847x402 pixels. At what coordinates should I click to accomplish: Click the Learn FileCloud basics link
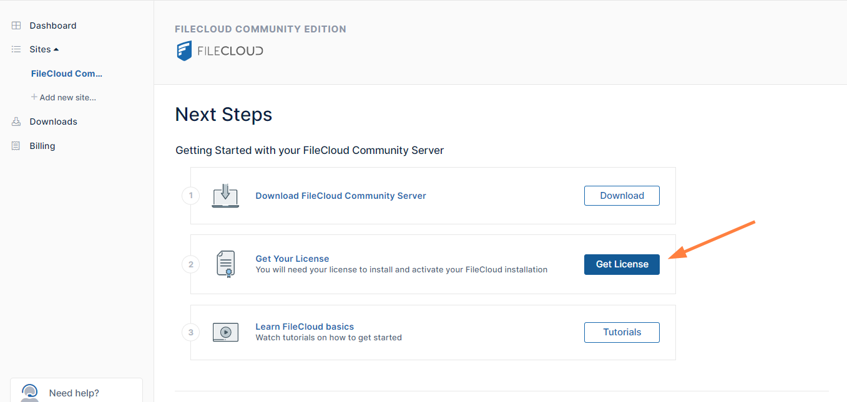click(x=304, y=326)
